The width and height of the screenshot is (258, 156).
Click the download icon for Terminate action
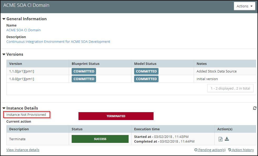tap(227, 139)
